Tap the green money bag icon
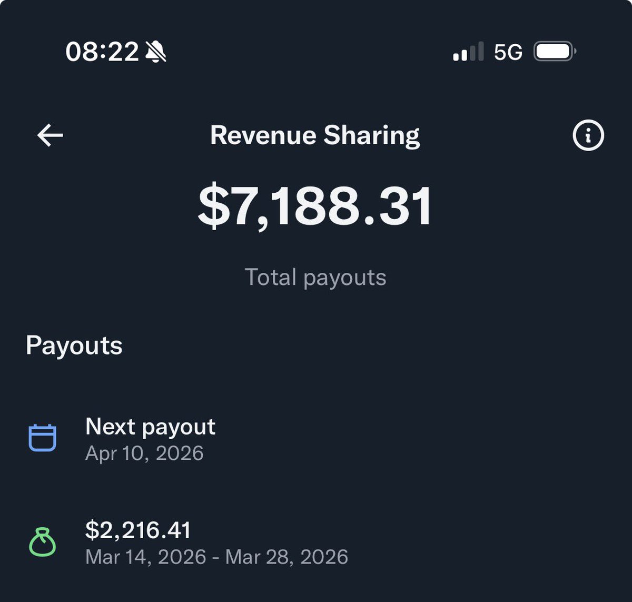The width and height of the screenshot is (632, 602). pyautogui.click(x=42, y=542)
